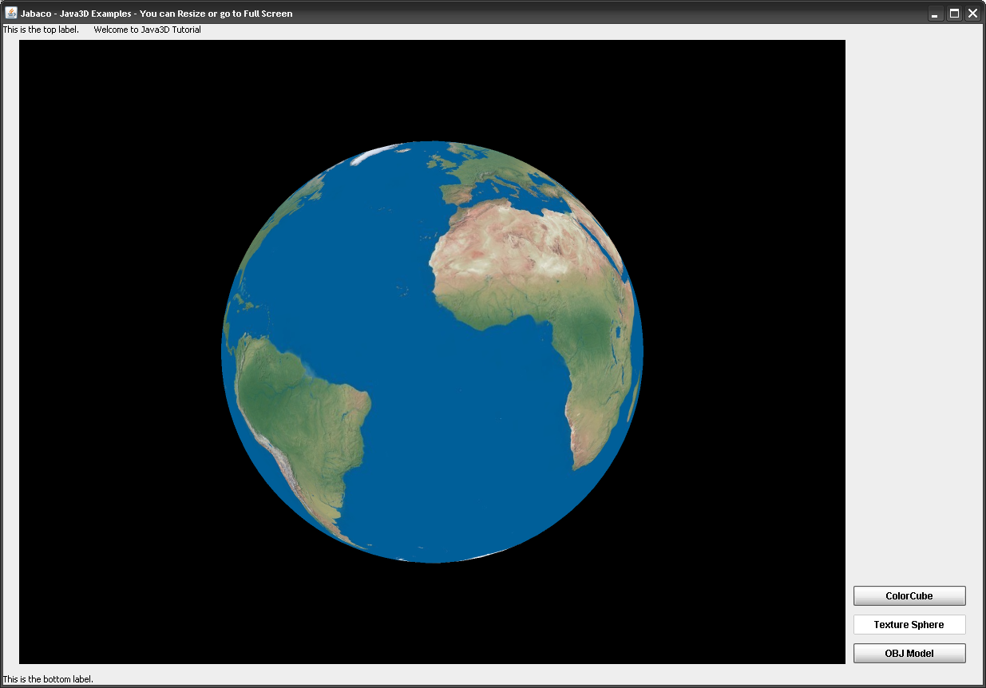Image resolution: width=986 pixels, height=688 pixels.
Task: Click the window title bar text
Action: click(156, 14)
